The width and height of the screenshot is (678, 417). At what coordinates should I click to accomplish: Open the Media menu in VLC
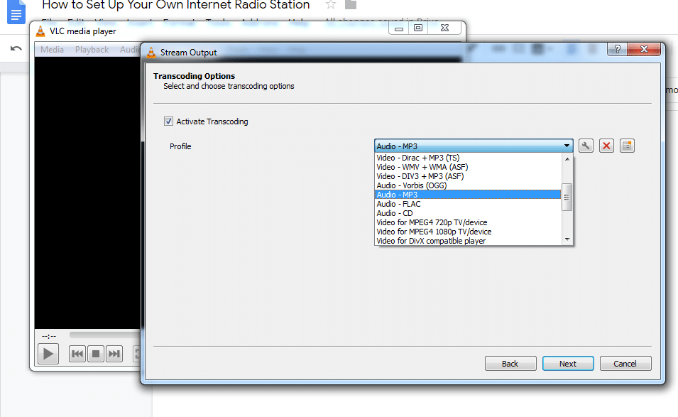53,50
